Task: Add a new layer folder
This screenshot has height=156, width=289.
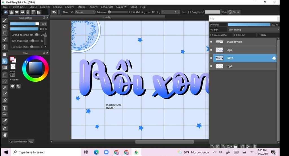Action: [236, 147]
